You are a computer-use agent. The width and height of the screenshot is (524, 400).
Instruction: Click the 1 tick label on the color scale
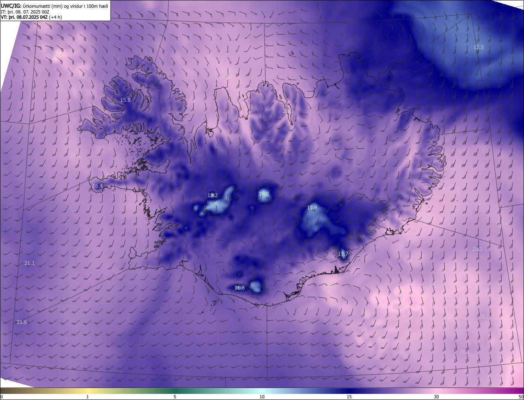pyautogui.click(x=88, y=397)
